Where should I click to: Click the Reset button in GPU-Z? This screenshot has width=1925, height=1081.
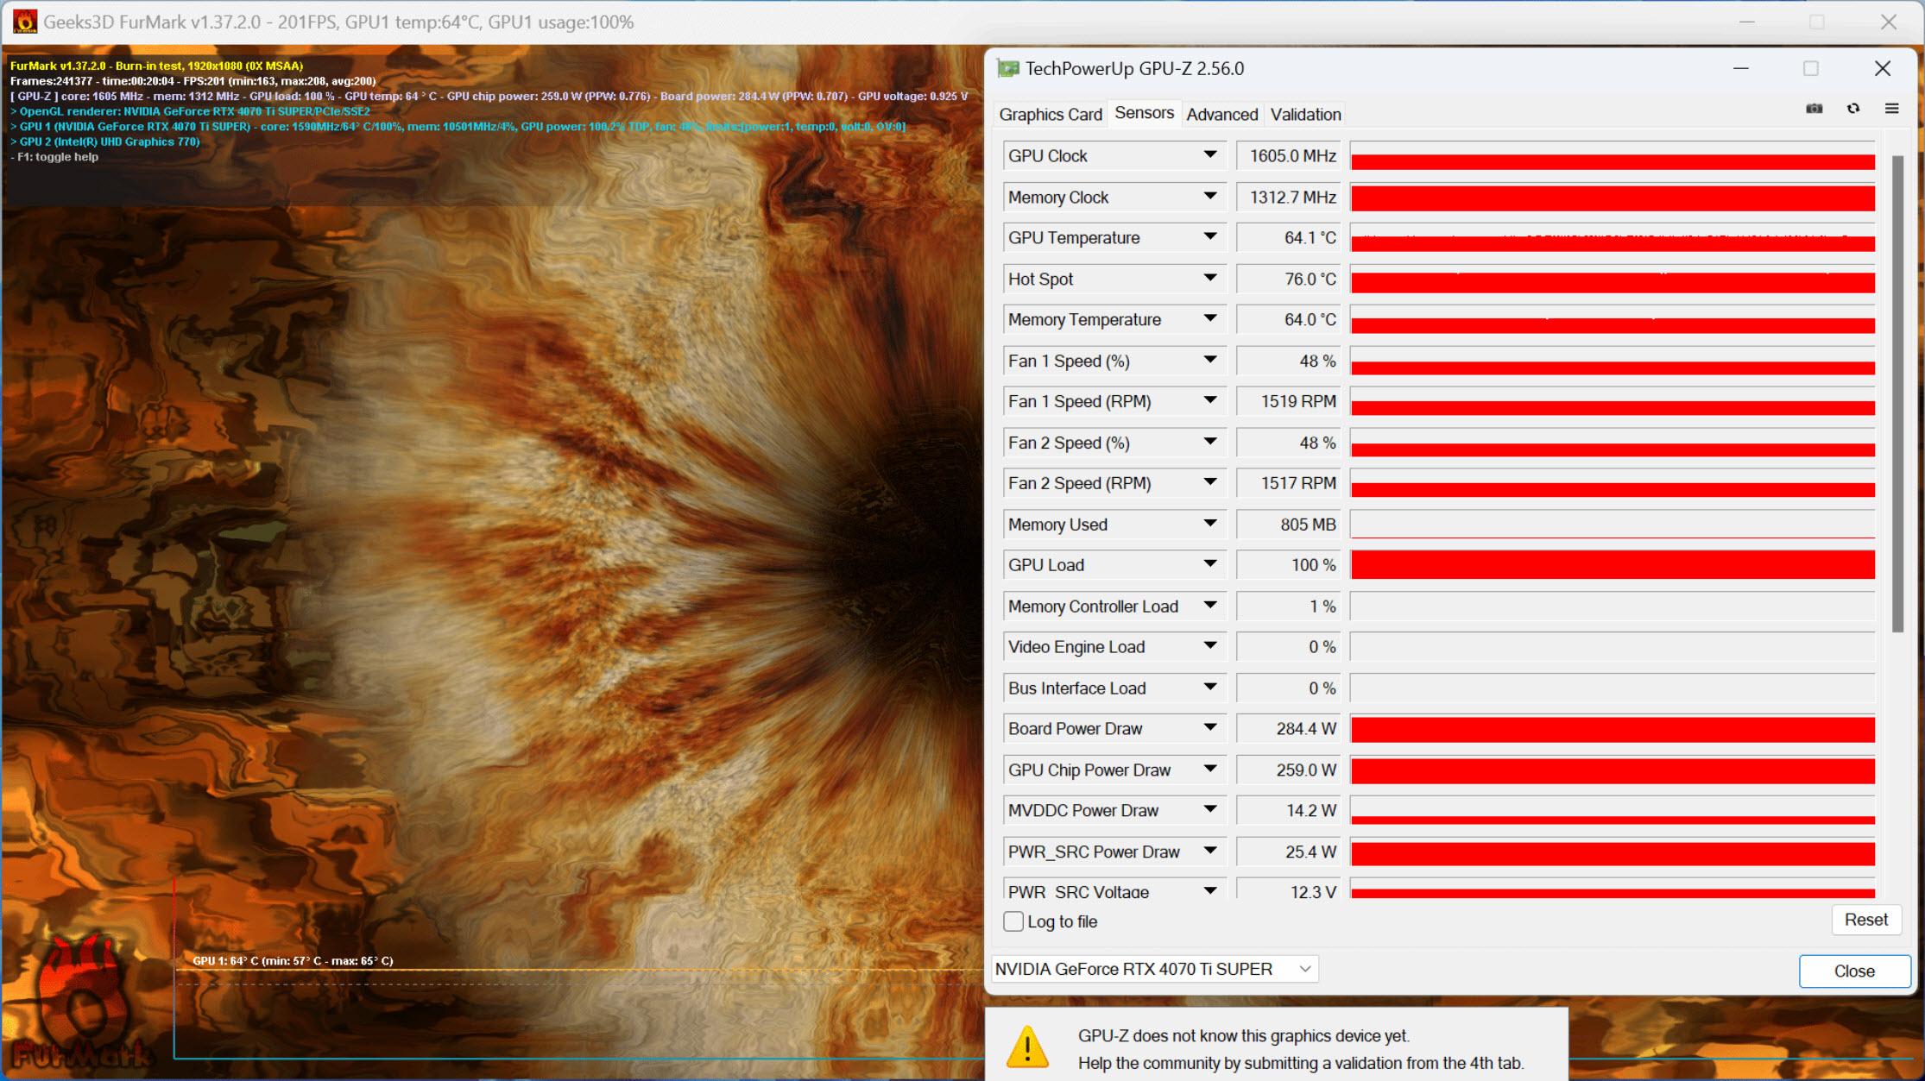[x=1865, y=920]
